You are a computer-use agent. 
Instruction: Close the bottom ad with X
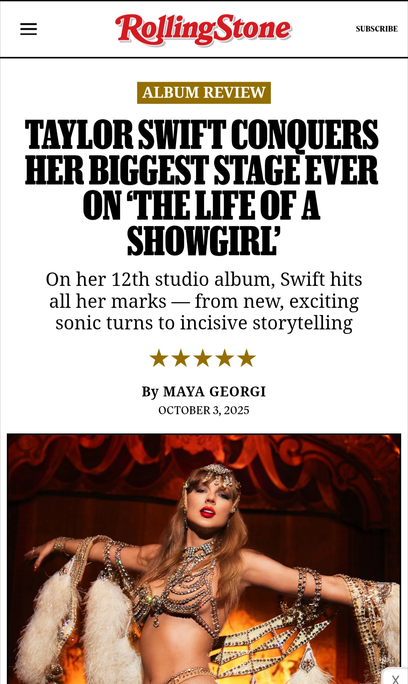tap(396, 677)
